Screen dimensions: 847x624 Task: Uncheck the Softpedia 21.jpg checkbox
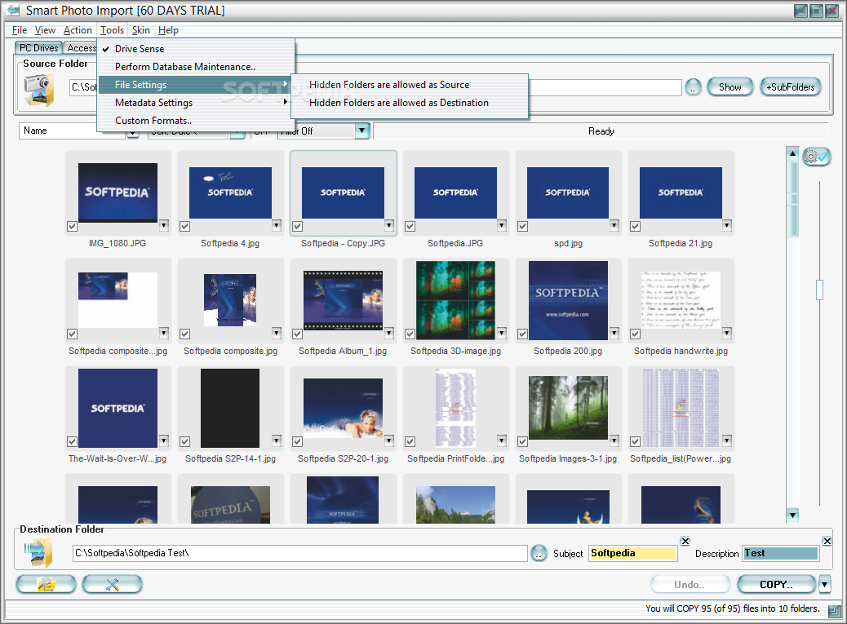pyautogui.click(x=635, y=226)
